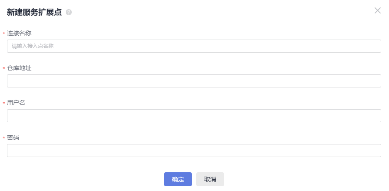This screenshot has height=191, width=389.
Task: Click into the 仓库地址 text box
Action: (194, 81)
